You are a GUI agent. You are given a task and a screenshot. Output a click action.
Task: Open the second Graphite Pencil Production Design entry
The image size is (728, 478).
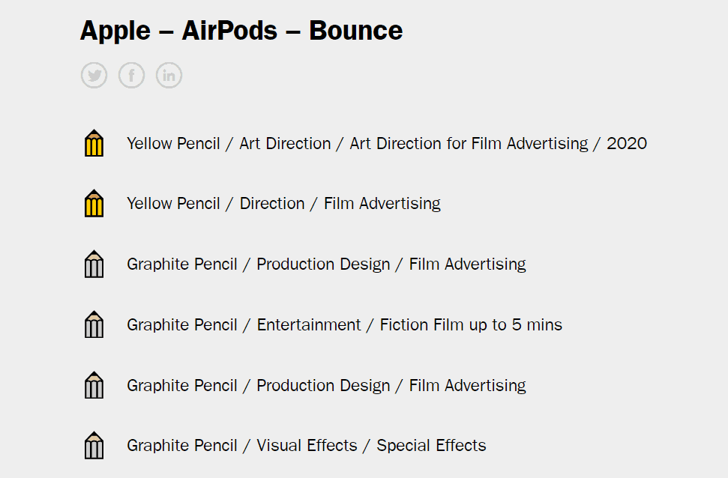pyautogui.click(x=326, y=385)
